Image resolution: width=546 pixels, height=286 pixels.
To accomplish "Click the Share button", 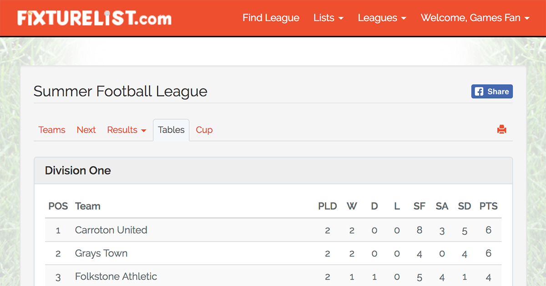I will (x=492, y=91).
